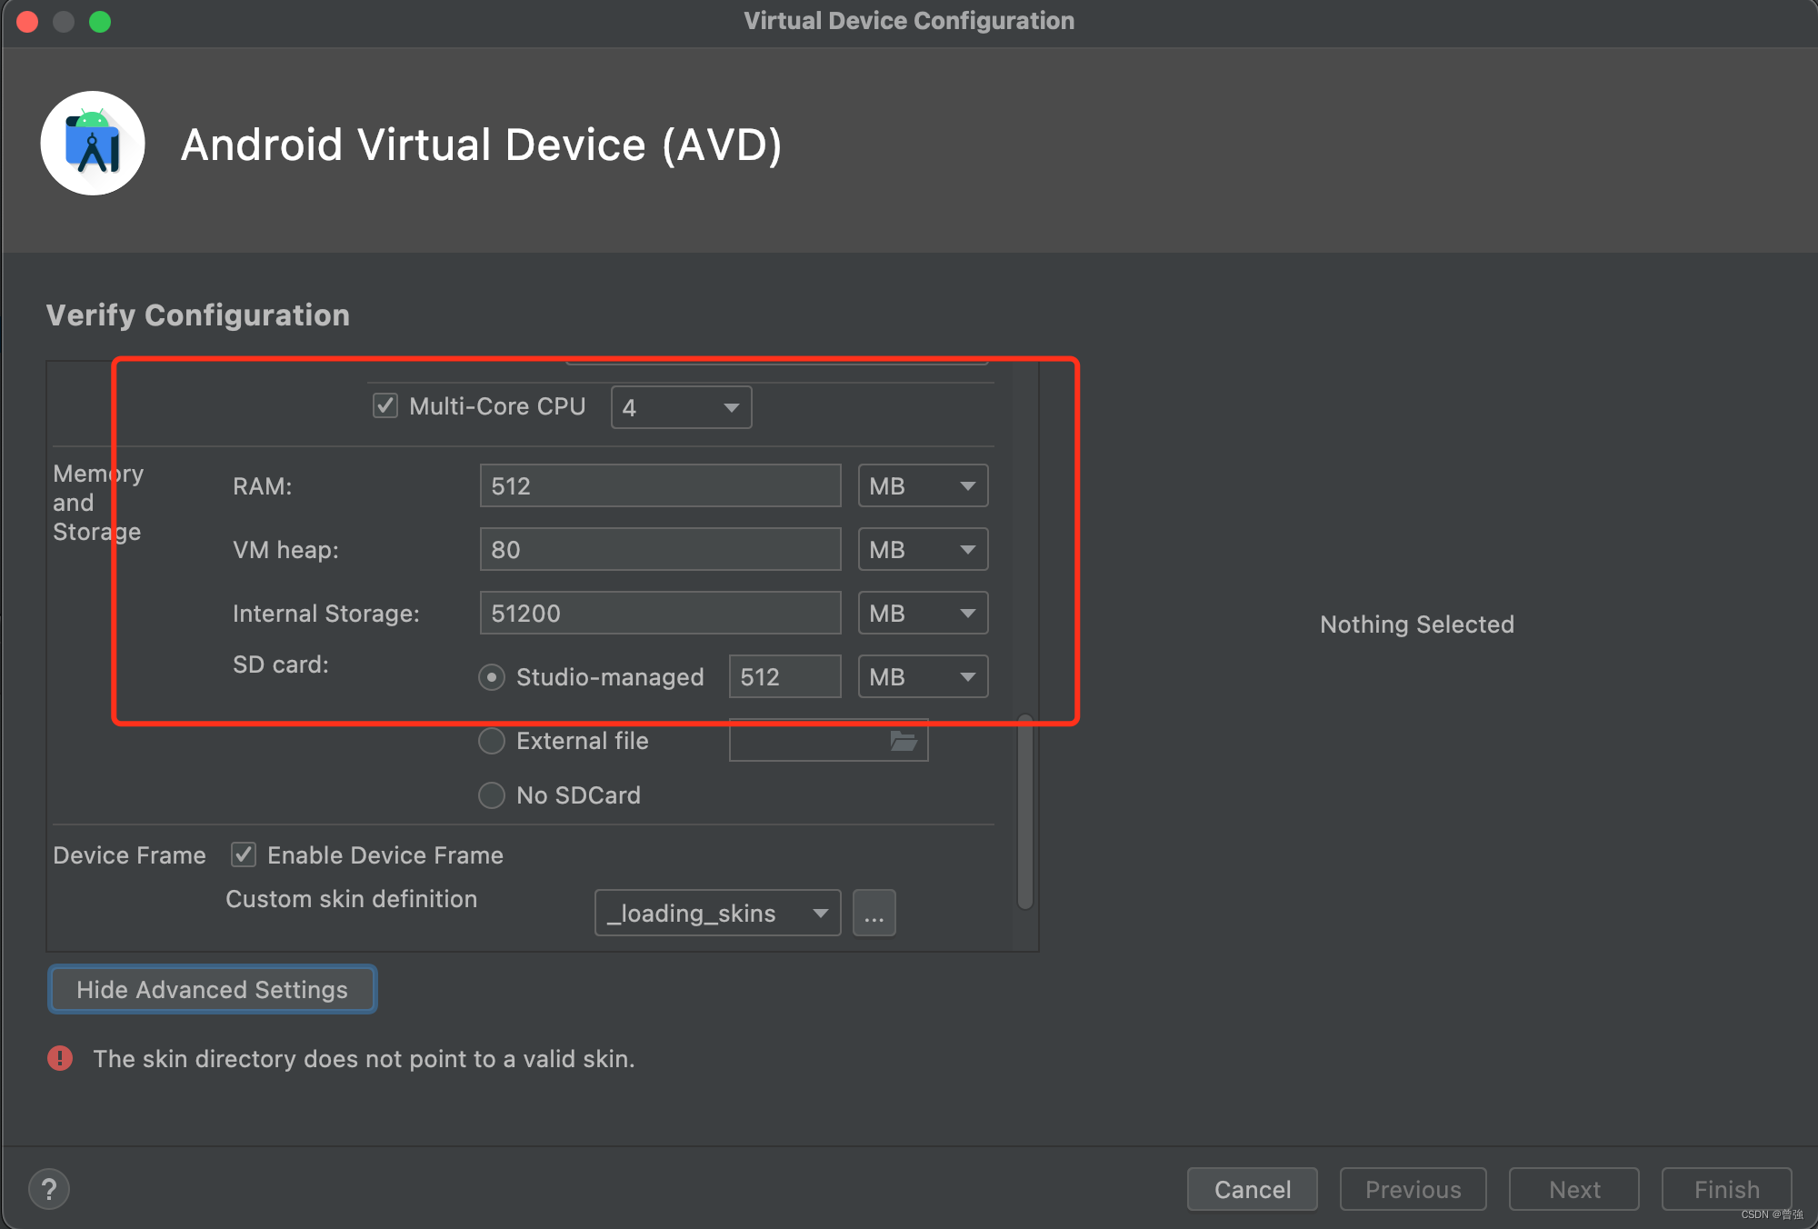Viewport: 1818px width, 1229px height.
Task: Uncheck Enable Device Frame checkbox
Action: pyautogui.click(x=244, y=854)
